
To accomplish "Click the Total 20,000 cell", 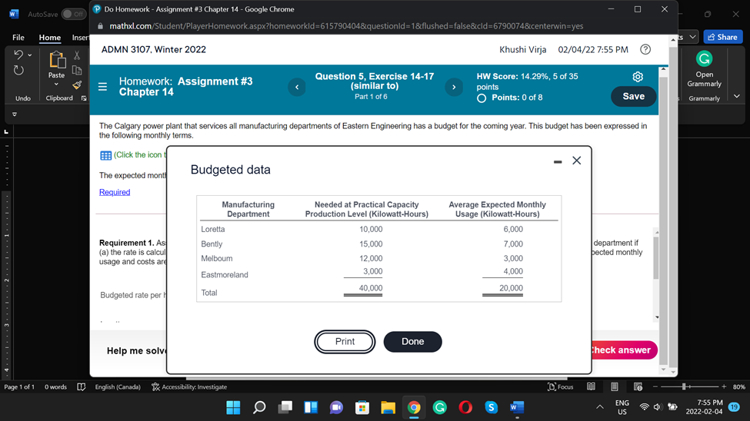I will pos(511,288).
